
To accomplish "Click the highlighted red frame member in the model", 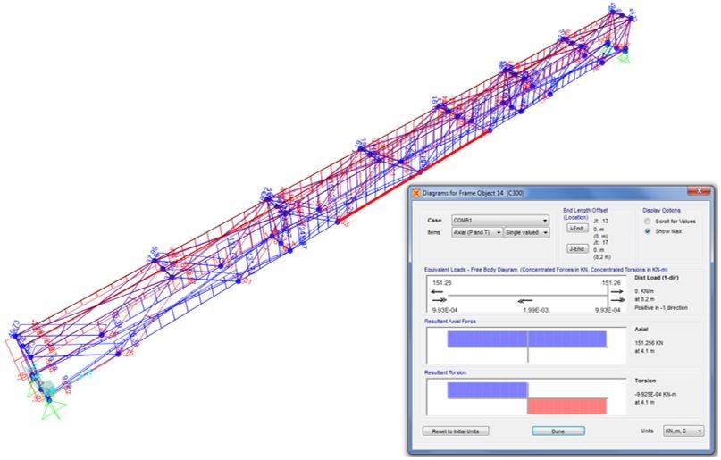I will [414, 176].
